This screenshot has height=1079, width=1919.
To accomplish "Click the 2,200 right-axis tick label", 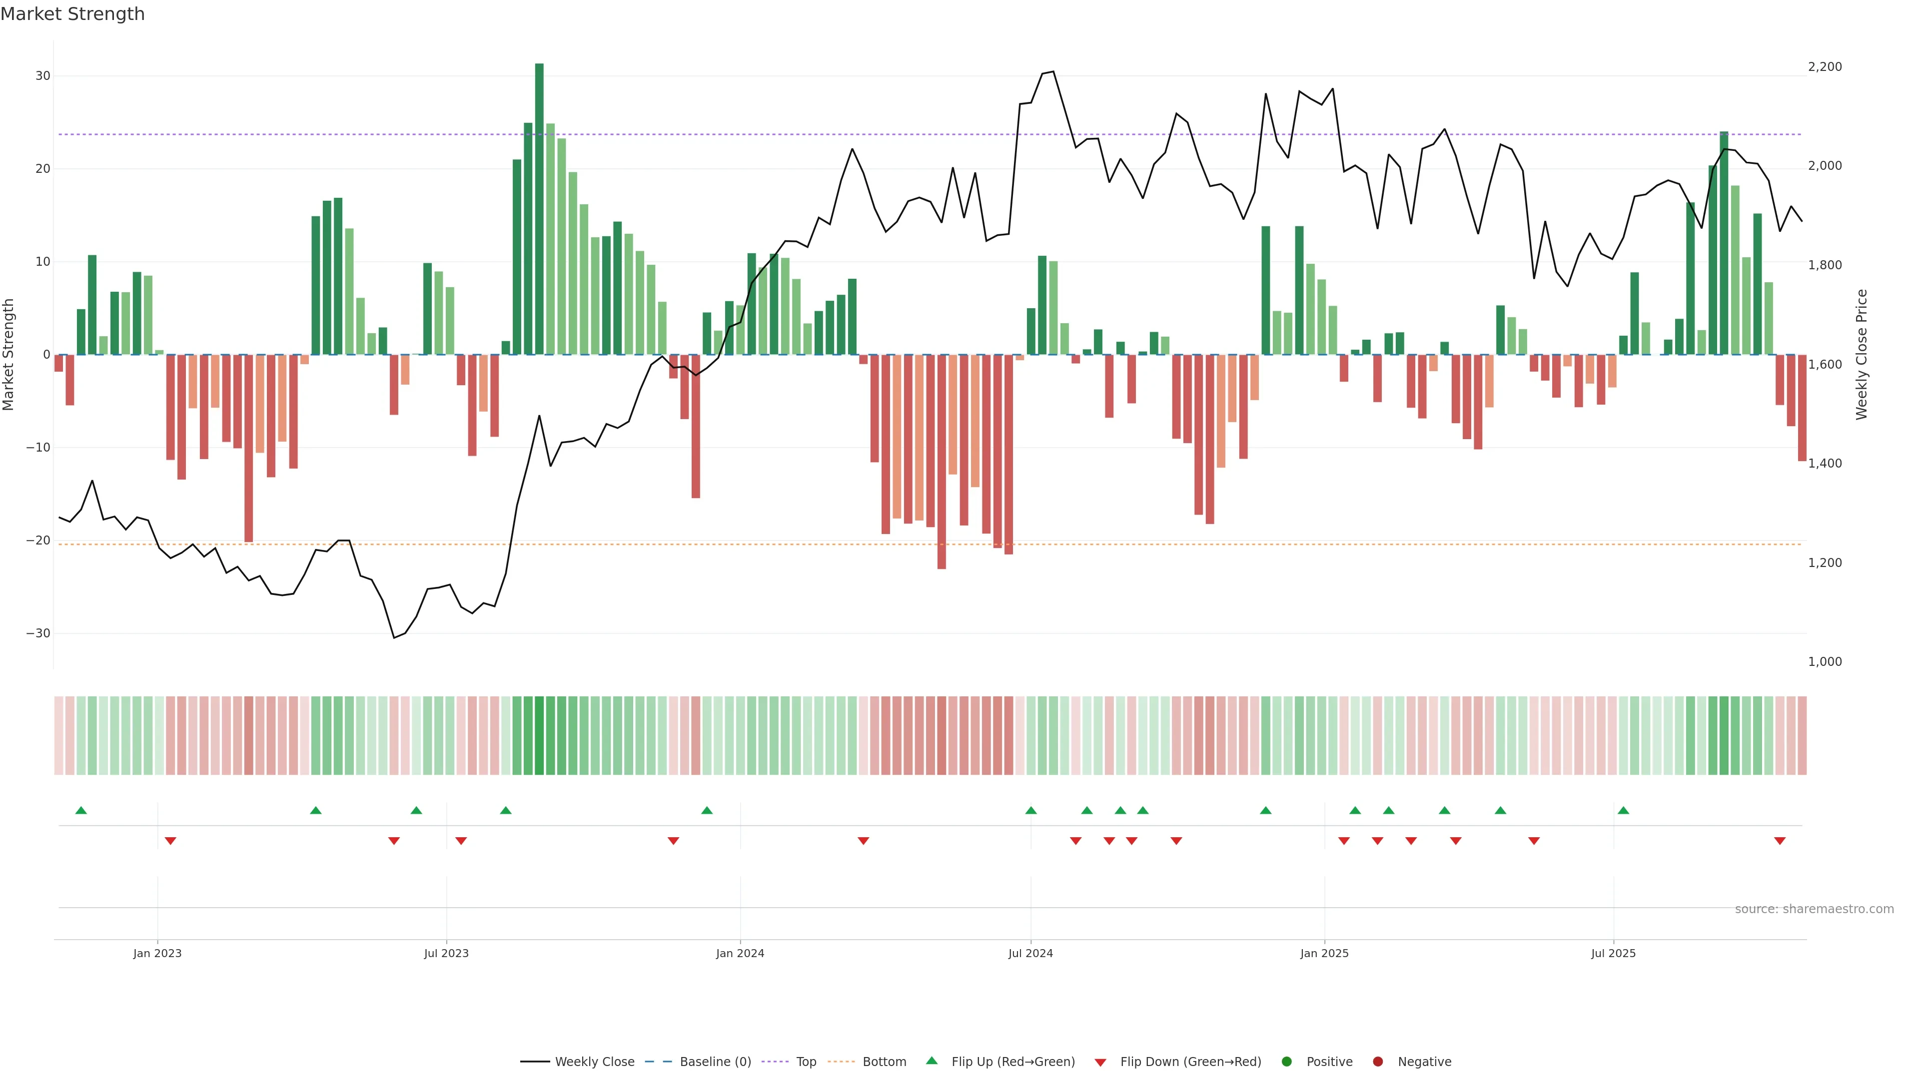I will (1825, 67).
